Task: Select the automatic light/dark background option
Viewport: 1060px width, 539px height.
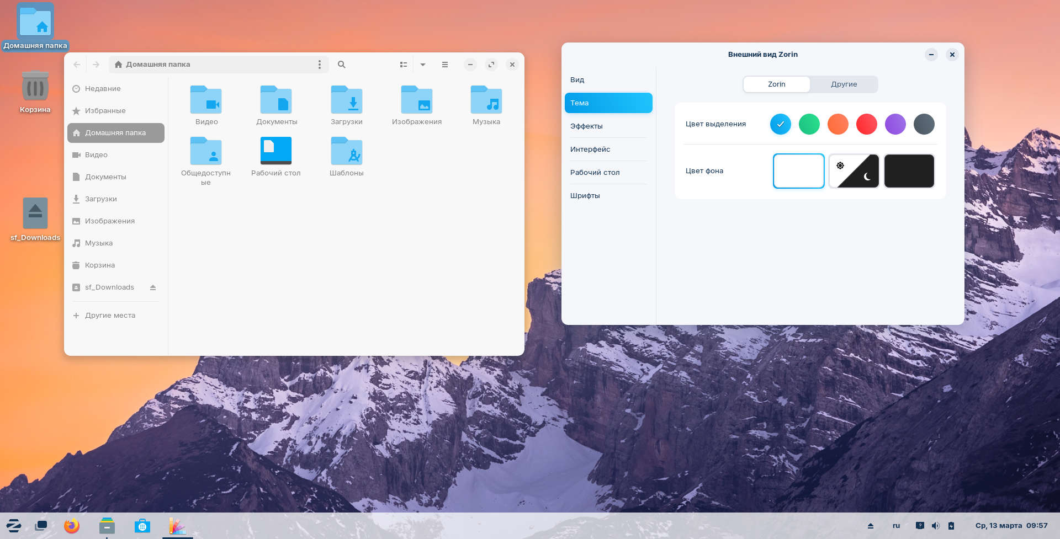Action: pos(854,171)
